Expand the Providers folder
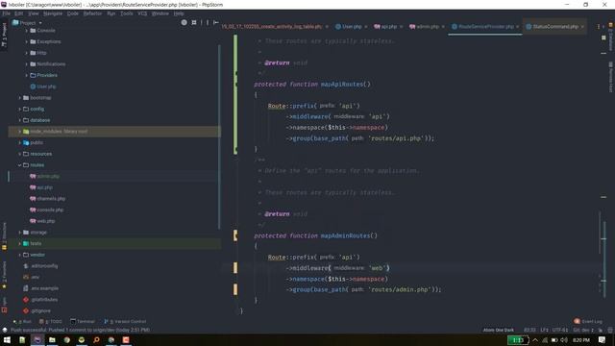Screen dimensions: 615x346 coord(27,75)
